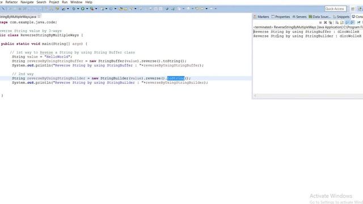The height and width of the screenshot is (204, 363).
Task: Click the reverseByUsingStringBuilder variable declaration
Action: point(56,78)
